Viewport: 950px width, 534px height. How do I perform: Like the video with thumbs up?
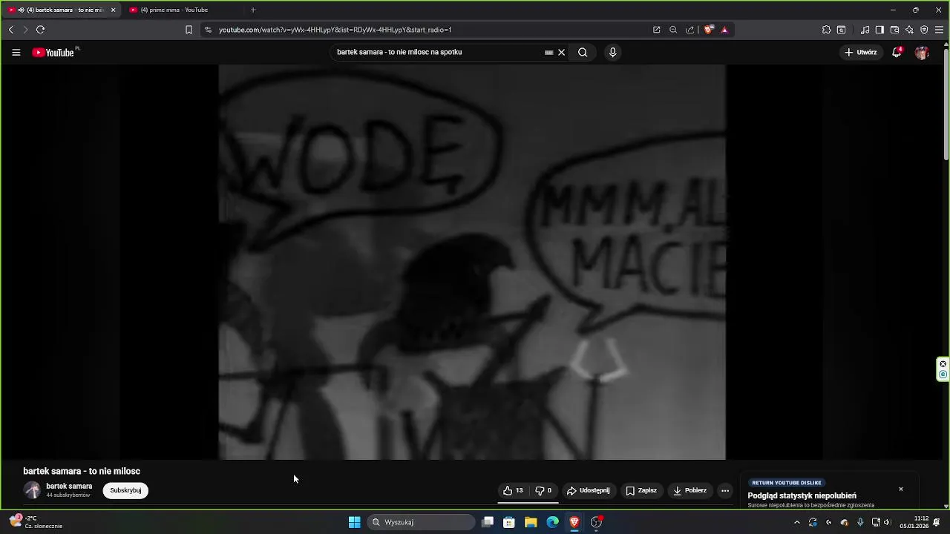pos(513,490)
